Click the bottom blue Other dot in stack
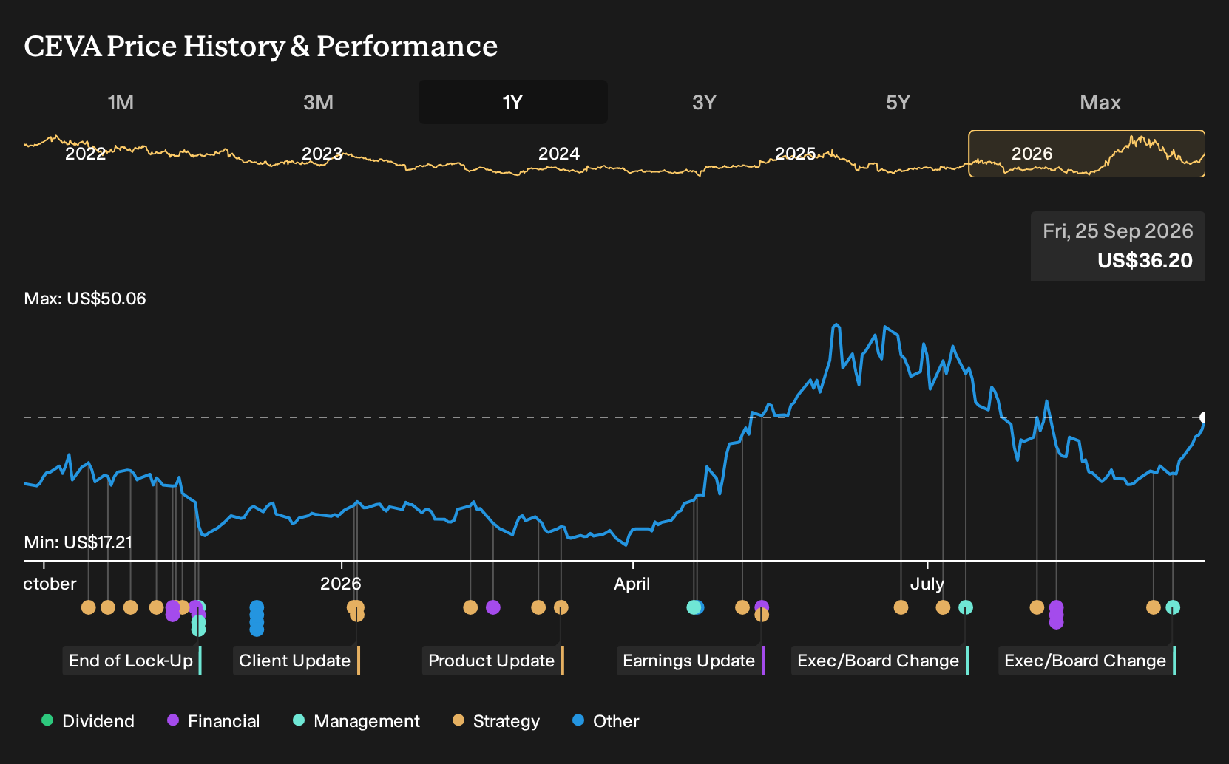The width and height of the screenshot is (1229, 764). point(257,630)
